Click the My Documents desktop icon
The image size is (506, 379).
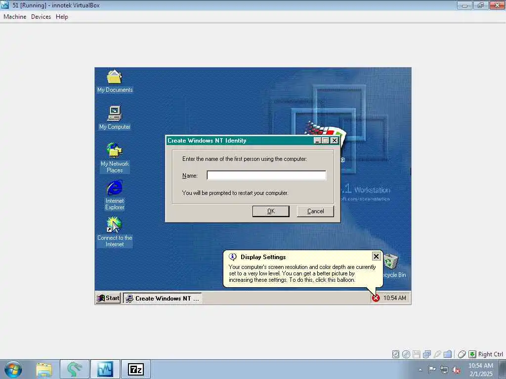pos(115,81)
